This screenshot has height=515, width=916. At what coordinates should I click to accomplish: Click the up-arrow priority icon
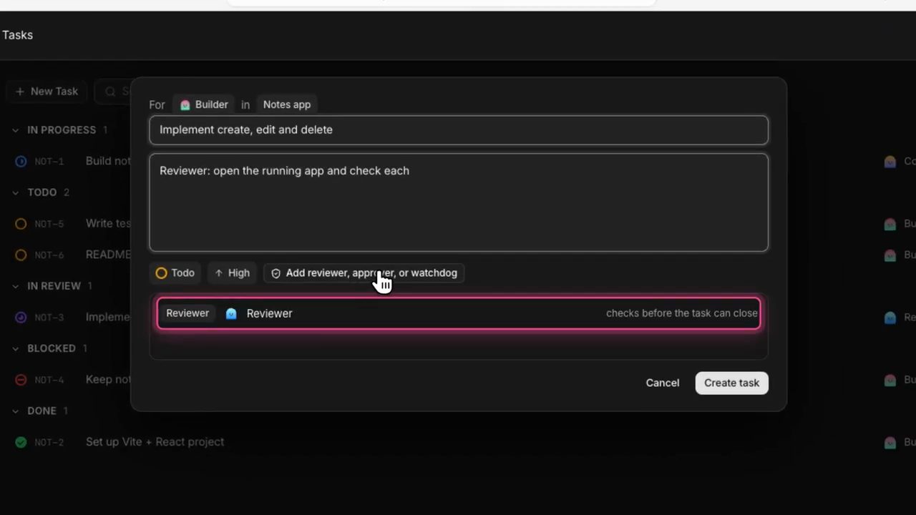[219, 273]
